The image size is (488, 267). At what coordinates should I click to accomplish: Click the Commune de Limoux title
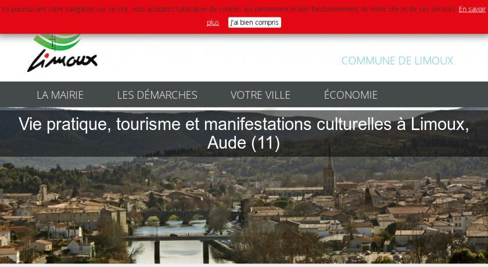click(x=397, y=60)
